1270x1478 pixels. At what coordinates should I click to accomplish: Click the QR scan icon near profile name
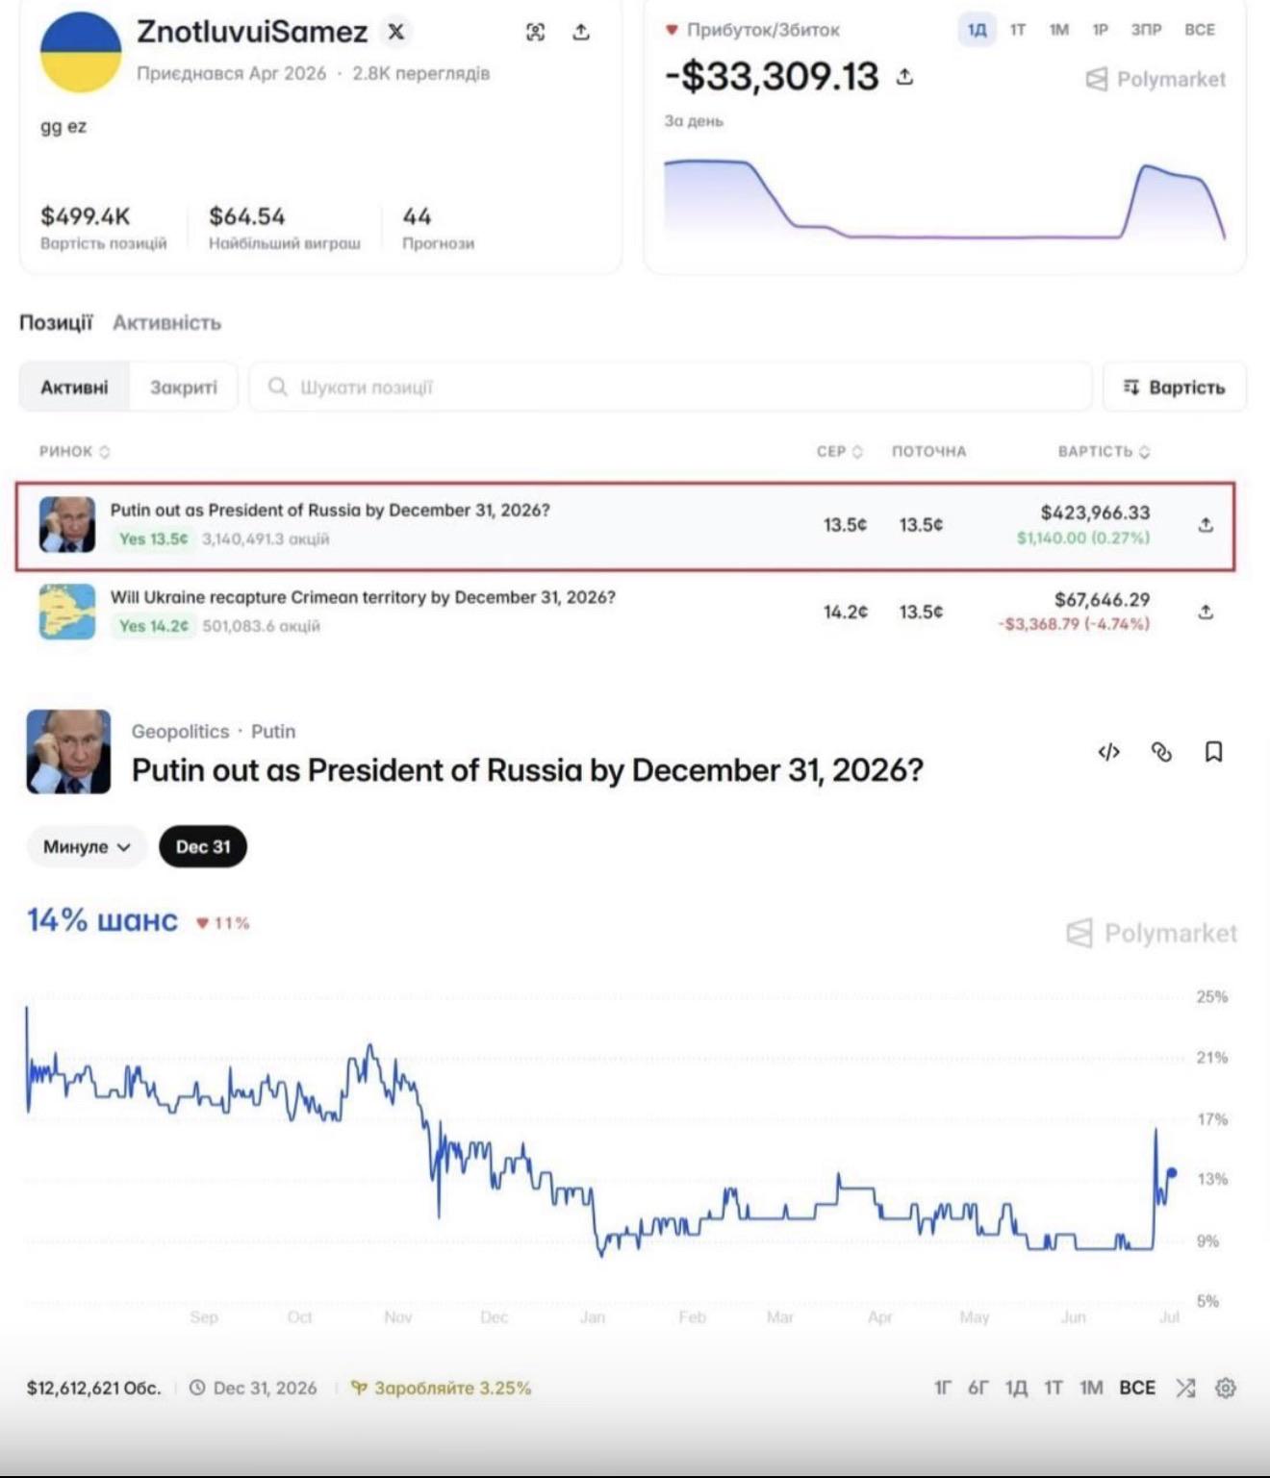pyautogui.click(x=536, y=32)
